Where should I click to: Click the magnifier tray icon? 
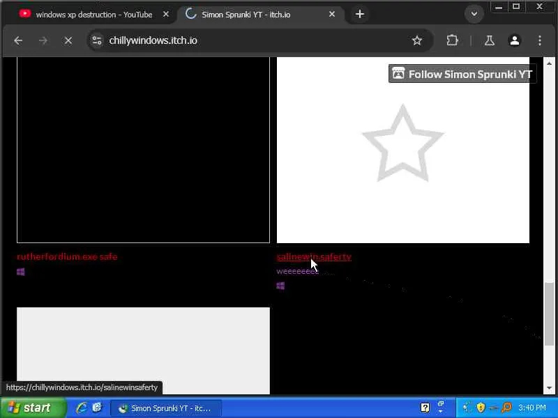506,408
